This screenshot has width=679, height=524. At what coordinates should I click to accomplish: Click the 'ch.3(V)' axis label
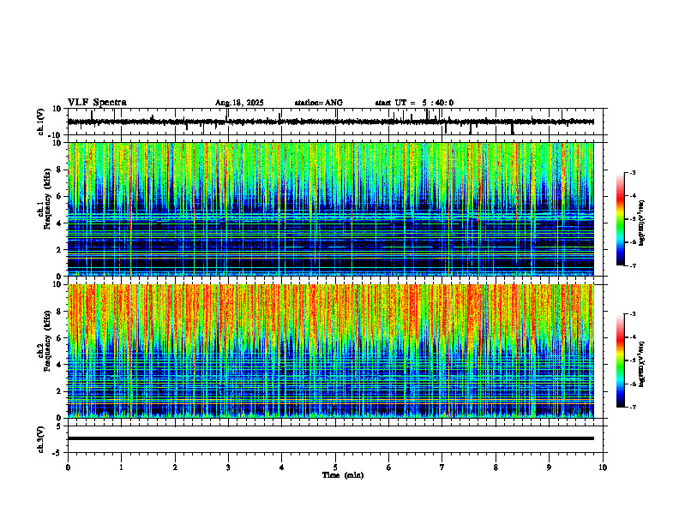pos(41,439)
